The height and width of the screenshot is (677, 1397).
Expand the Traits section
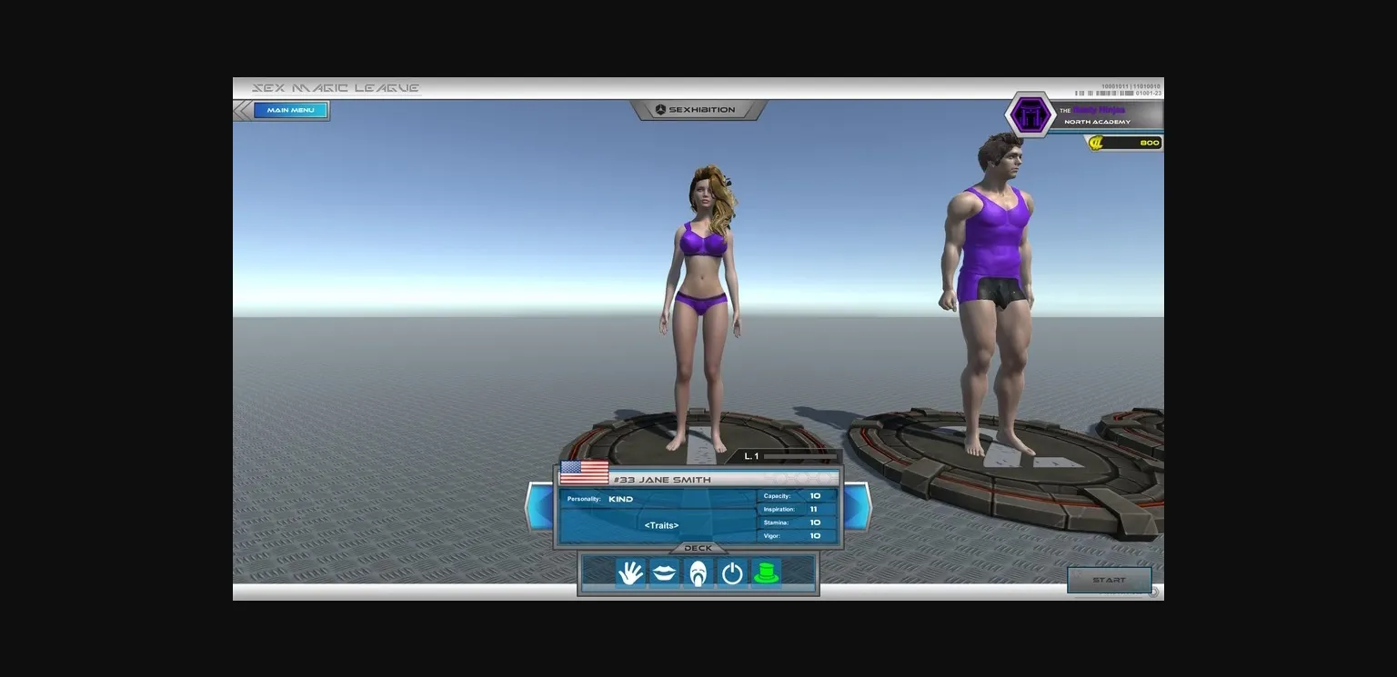tap(661, 525)
